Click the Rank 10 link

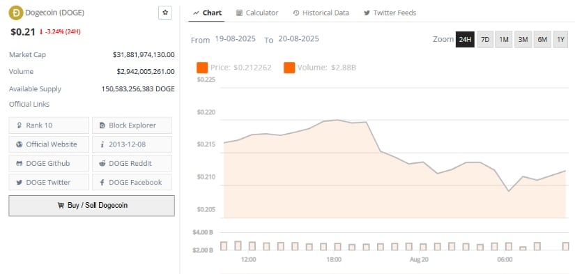[x=49, y=125]
